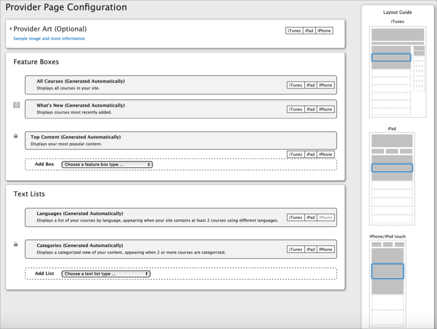The height and width of the screenshot is (329, 437).
Task: Click iPhone/iPod touch layout label
Action: click(388, 236)
